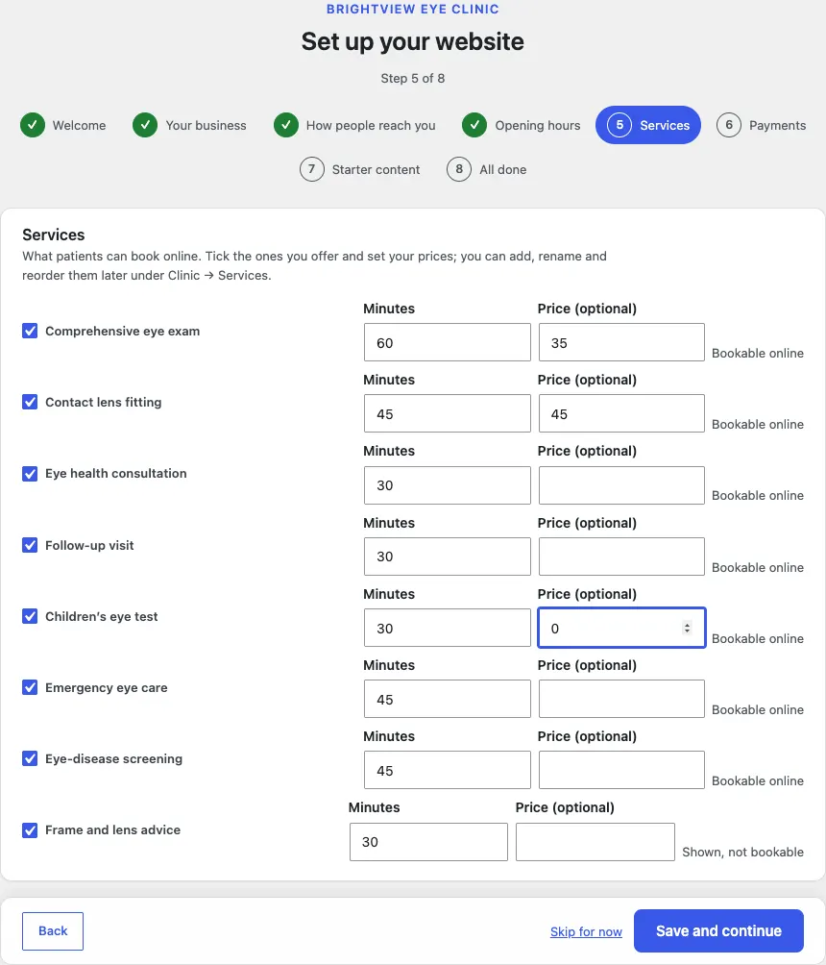Image resolution: width=826 pixels, height=965 pixels.
Task: Go to the Starter content step
Action: pos(360,169)
